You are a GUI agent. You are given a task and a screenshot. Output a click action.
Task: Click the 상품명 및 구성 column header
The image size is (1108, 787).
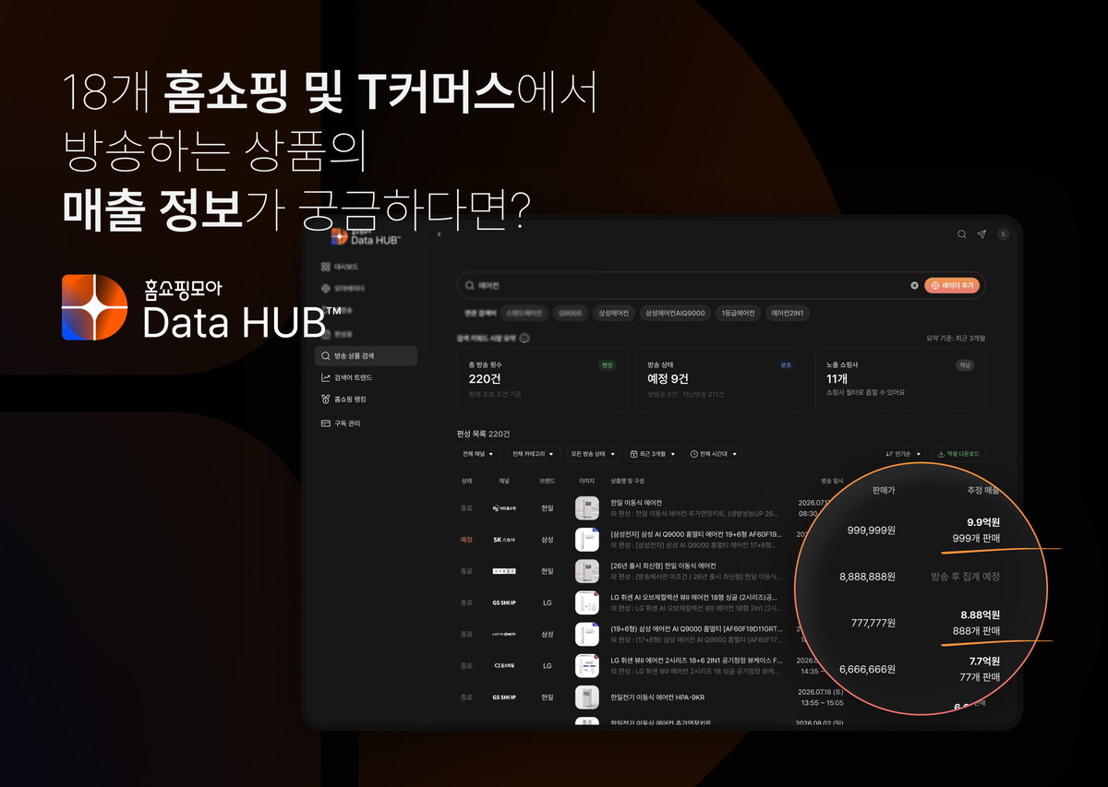[x=628, y=481]
